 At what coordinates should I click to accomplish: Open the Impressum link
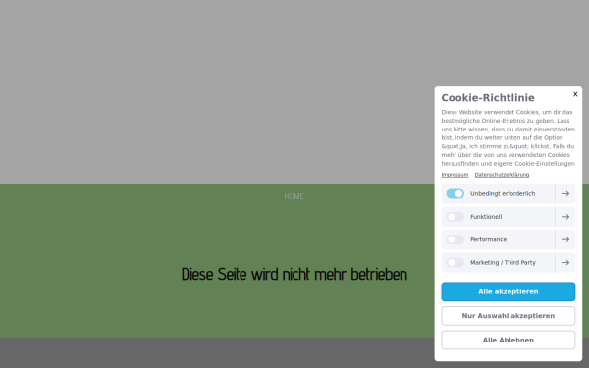click(455, 175)
